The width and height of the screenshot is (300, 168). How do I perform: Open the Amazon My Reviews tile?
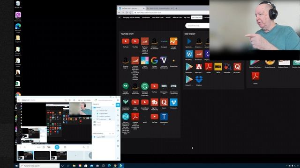pyautogui.click(x=154, y=41)
